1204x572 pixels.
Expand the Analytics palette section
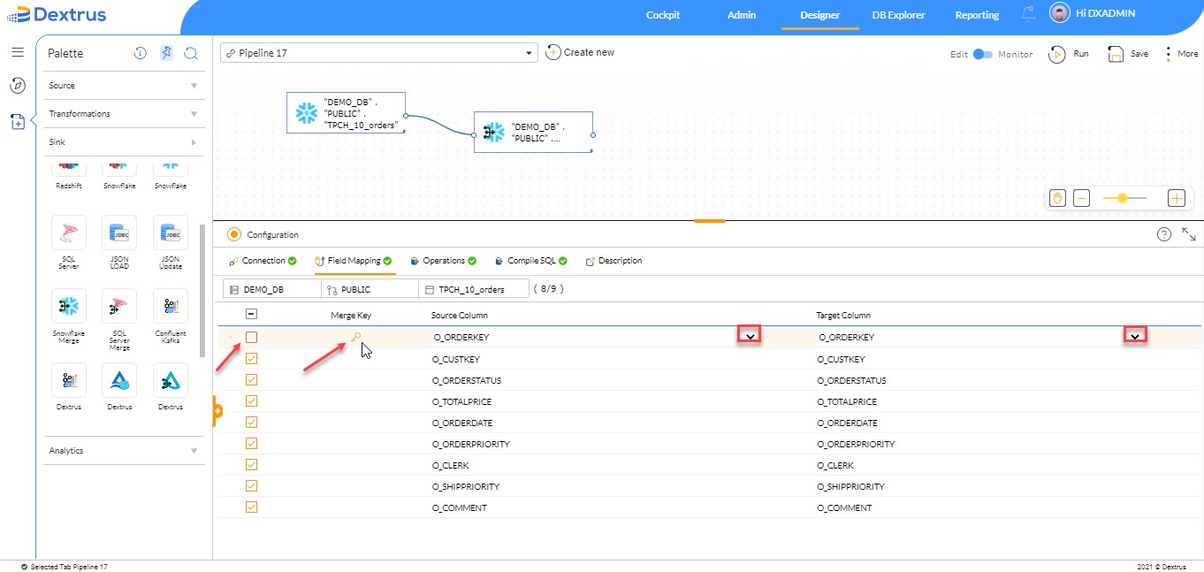pos(124,451)
